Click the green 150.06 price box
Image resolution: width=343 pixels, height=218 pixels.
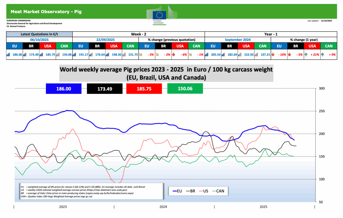185,89
